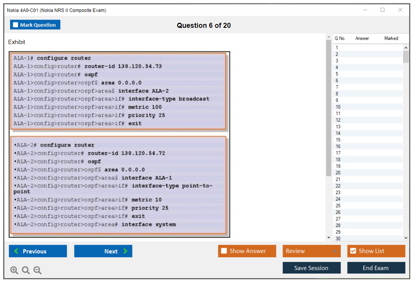Image resolution: width=415 pixels, height=284 pixels.
Task: Open the Review dropdown
Action: pos(312,251)
